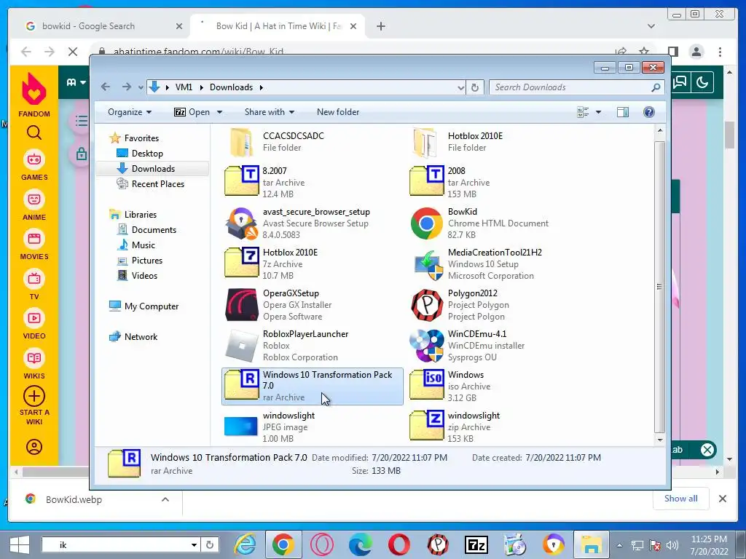Select the Bow Kid Wiki tab
The height and width of the screenshot is (559, 746).
tap(278, 26)
